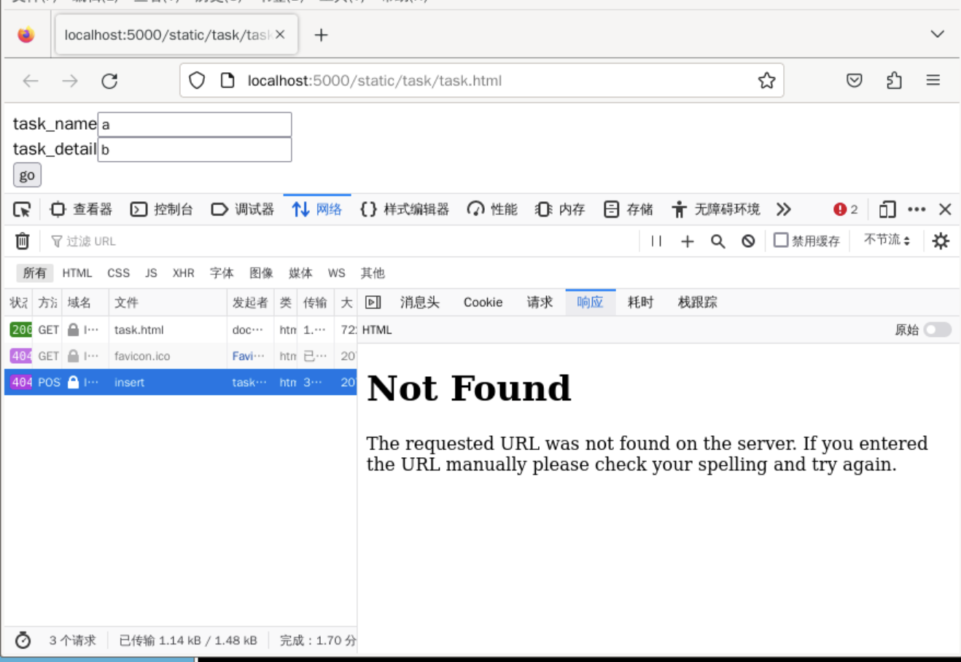Open the extensions puzzle icon
The height and width of the screenshot is (662, 961).
pos(894,80)
